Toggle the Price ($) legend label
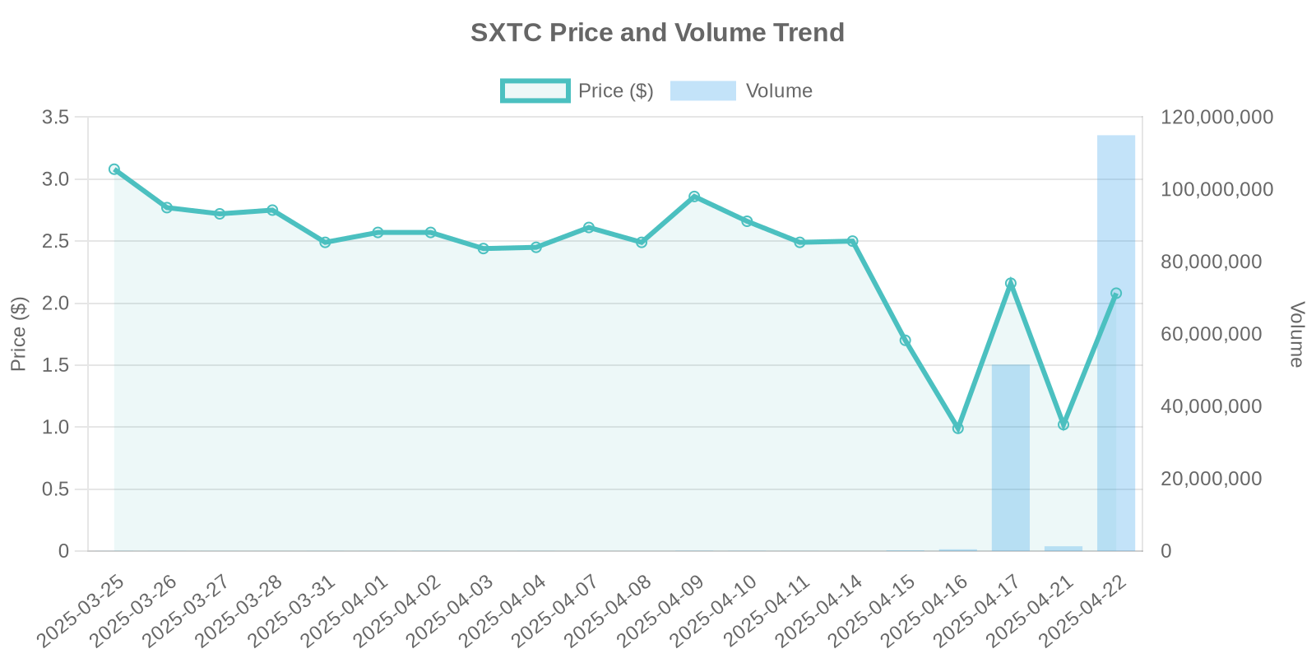The image size is (1316, 658). pyautogui.click(x=615, y=91)
